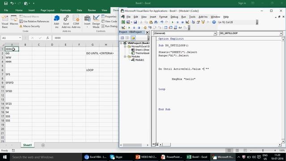Click Run Dialog in Excel ribbon

[x=109, y=26]
